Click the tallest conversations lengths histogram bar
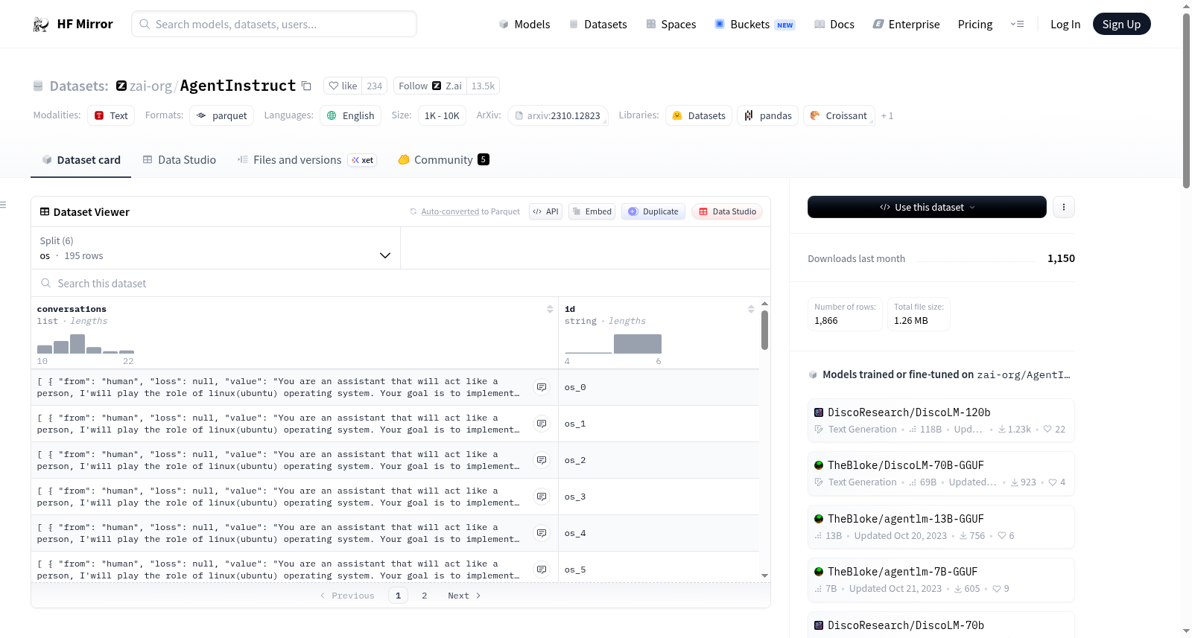This screenshot has width=1192, height=638. coord(77,344)
